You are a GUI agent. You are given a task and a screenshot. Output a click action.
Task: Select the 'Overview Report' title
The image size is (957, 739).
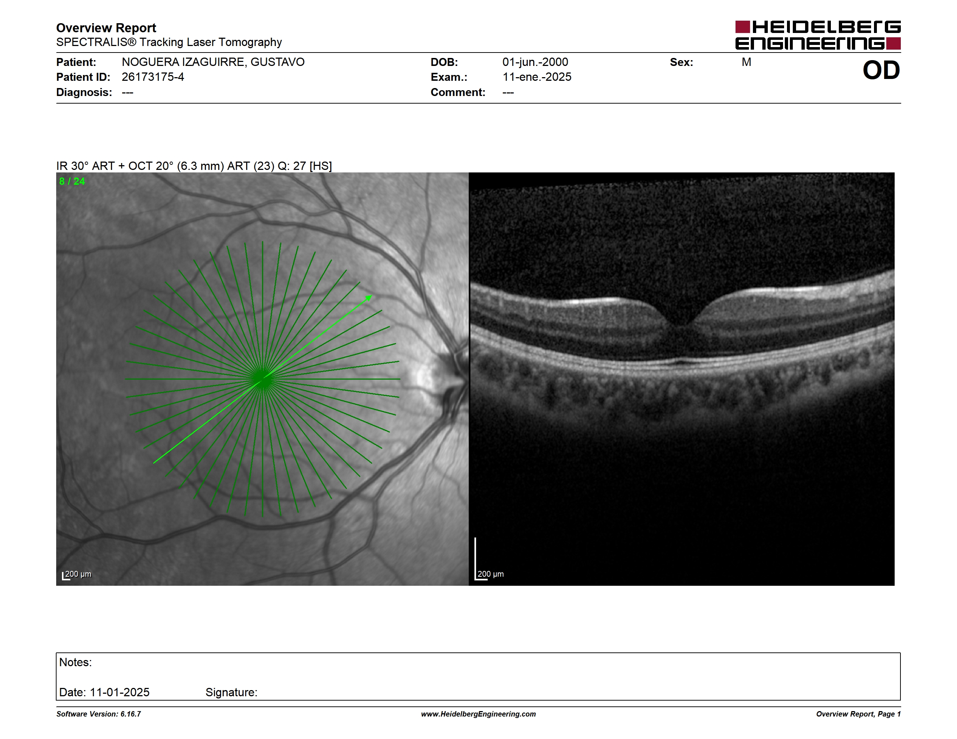click(106, 28)
